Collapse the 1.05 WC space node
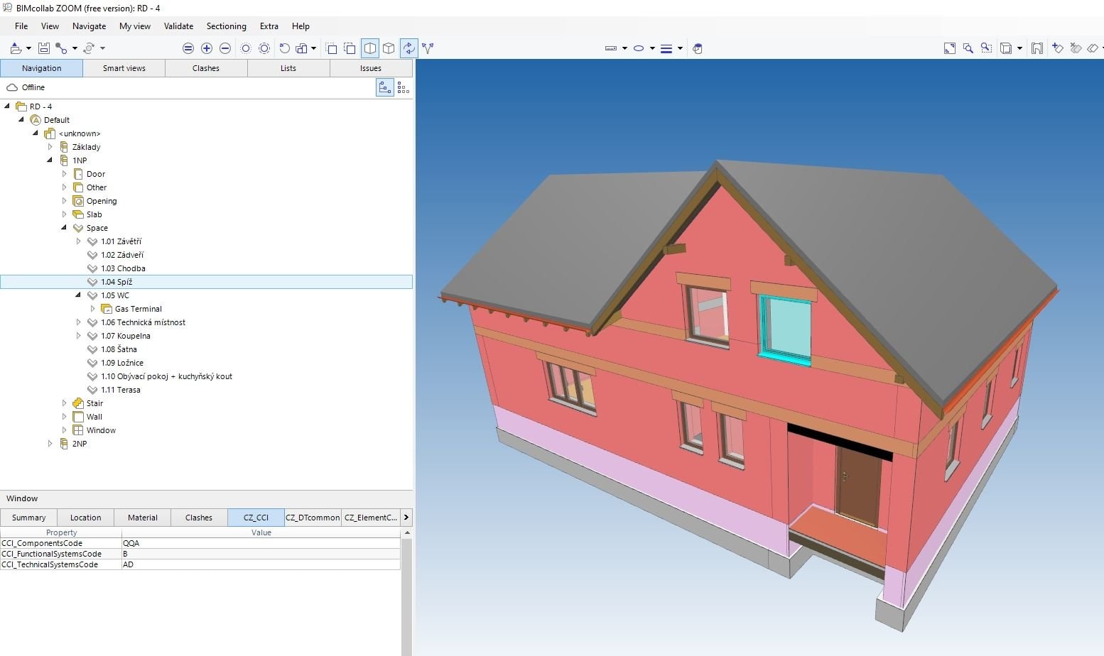 coord(78,295)
